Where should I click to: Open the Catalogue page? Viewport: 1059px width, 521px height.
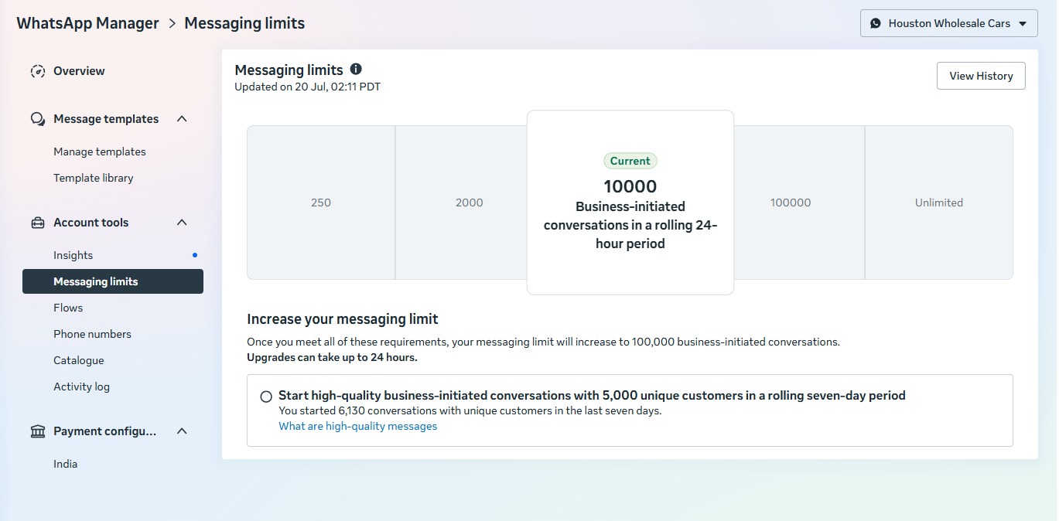pyautogui.click(x=78, y=360)
